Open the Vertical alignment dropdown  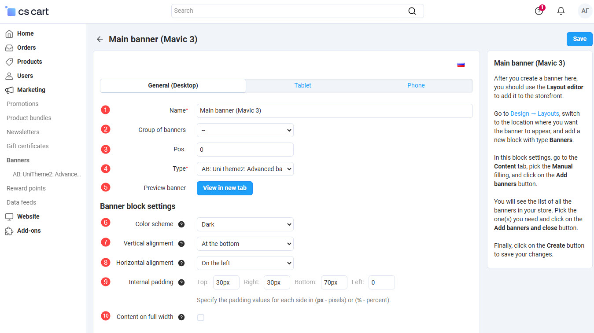tap(245, 244)
